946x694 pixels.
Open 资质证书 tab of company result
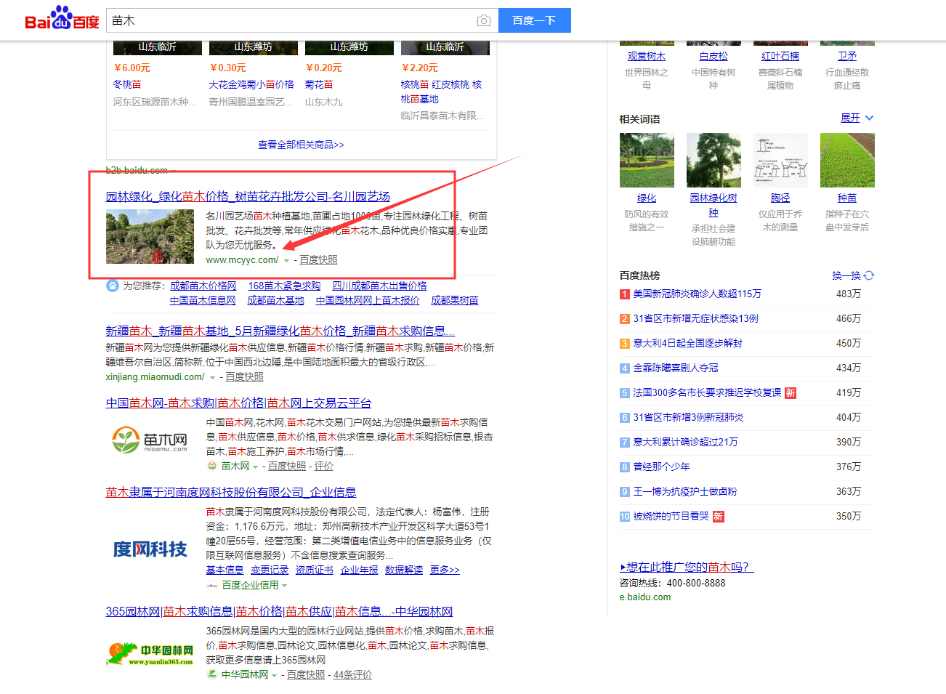tap(314, 570)
